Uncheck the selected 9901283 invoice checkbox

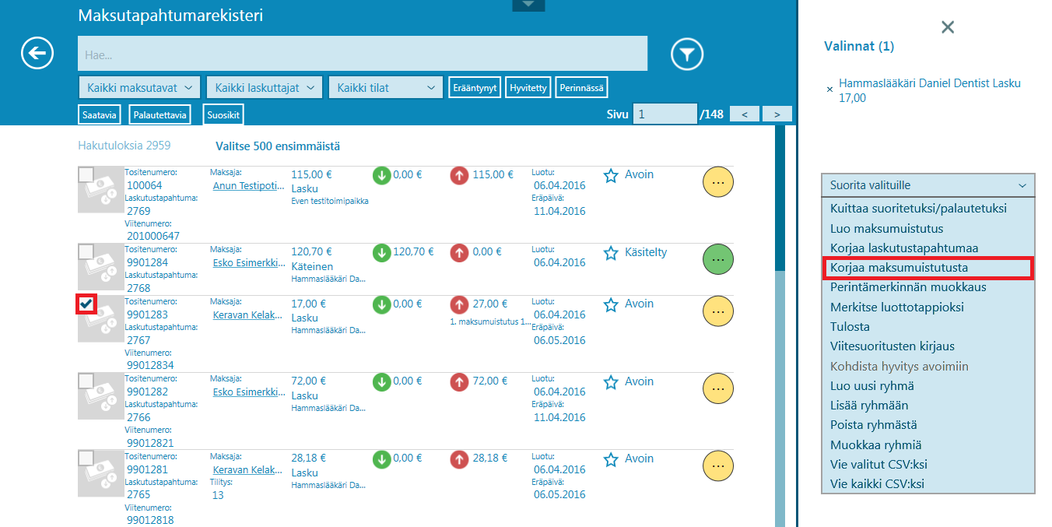pyautogui.click(x=86, y=304)
